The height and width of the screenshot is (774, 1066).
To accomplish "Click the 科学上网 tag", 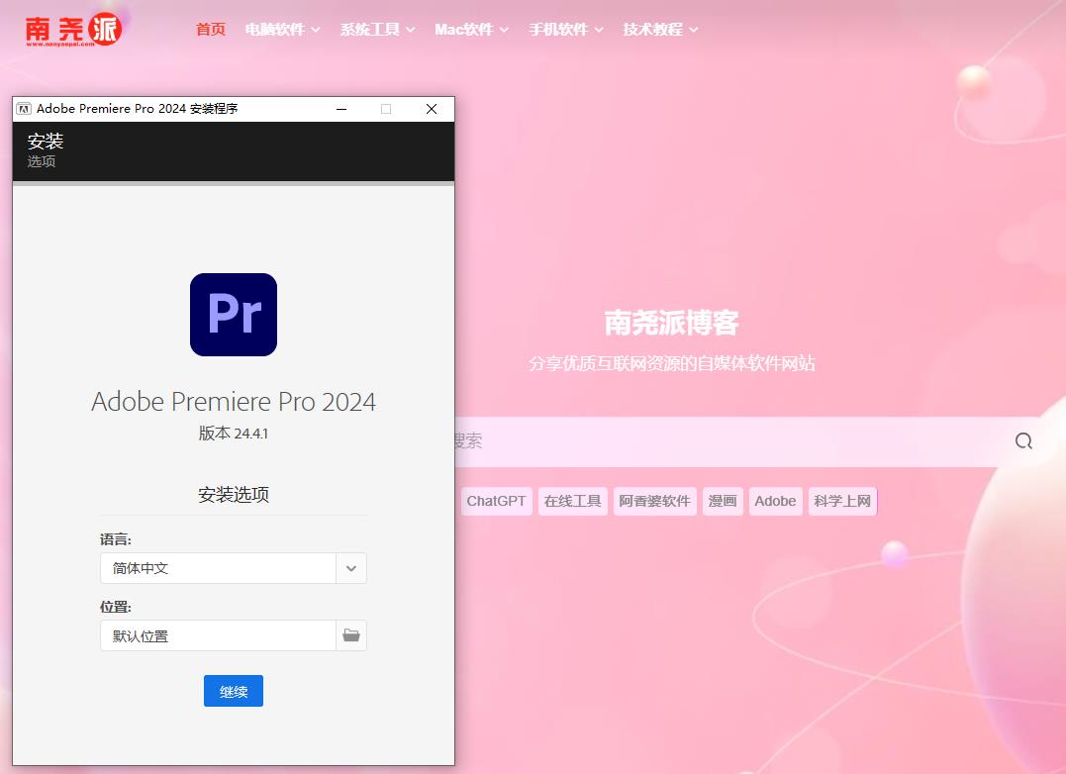I will coord(842,502).
